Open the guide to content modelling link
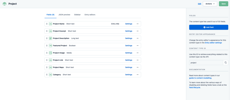 pos(200,78)
